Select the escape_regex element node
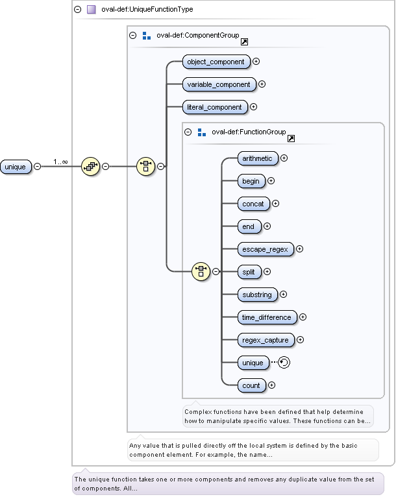Image resolution: width=396 pixels, height=497 pixels. [x=265, y=249]
